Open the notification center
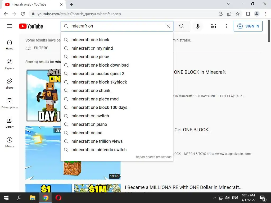 coord(263,198)
